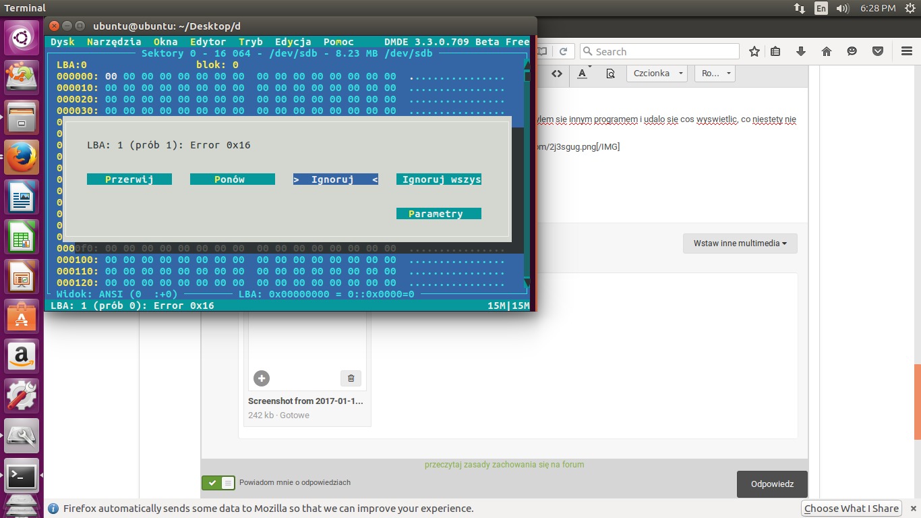The height and width of the screenshot is (518, 921).
Task: Focus the Firefox Search field
Action: pyautogui.click(x=659, y=51)
